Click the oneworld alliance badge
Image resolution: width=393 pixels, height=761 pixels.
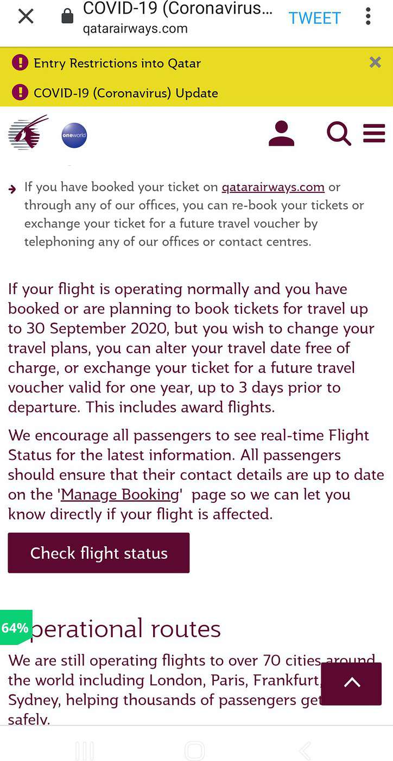(x=74, y=135)
